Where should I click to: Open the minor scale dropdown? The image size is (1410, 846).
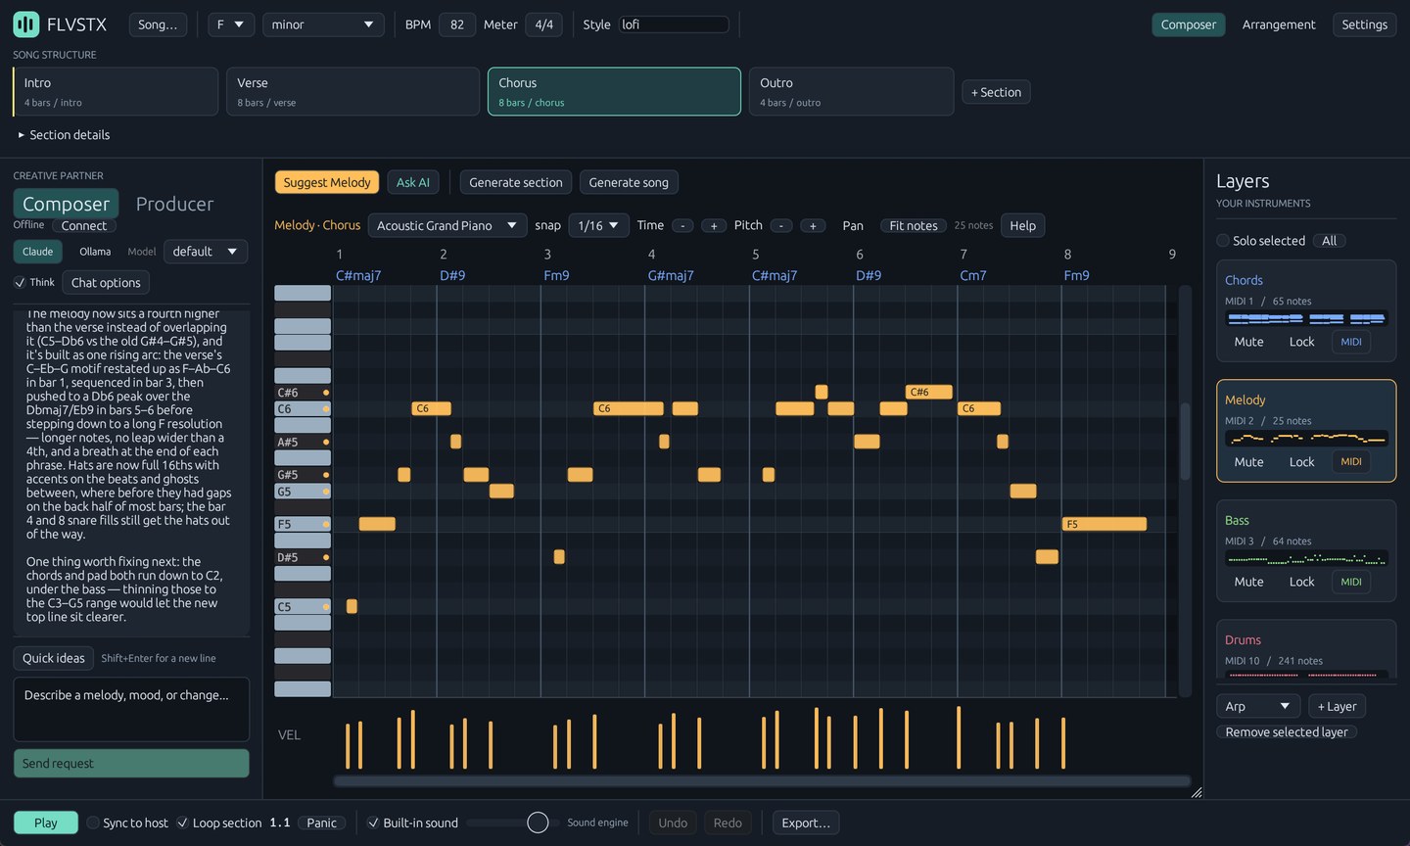click(323, 24)
